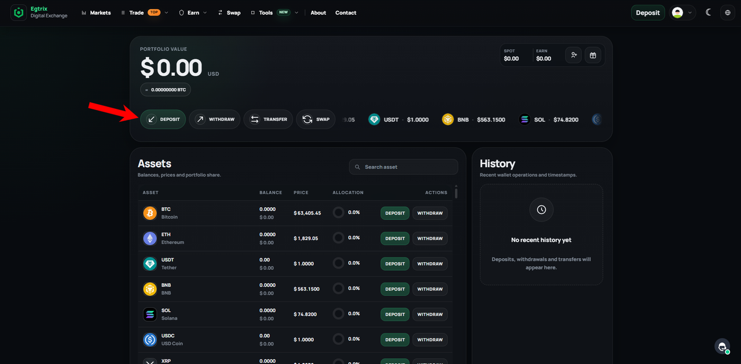
Task: Open the gift rewards icon
Action: click(593, 55)
